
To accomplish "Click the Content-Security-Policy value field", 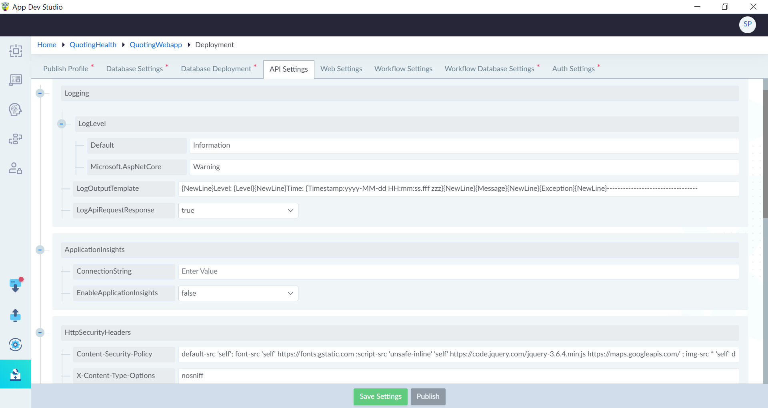I will point(458,354).
